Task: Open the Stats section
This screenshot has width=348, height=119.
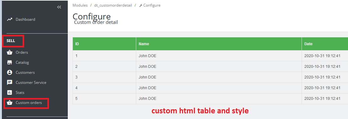Action: 20,92
